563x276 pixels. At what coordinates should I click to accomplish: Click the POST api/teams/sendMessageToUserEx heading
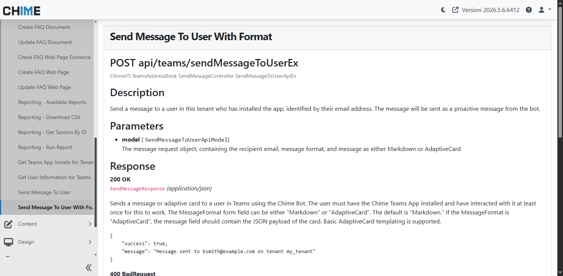pyautogui.click(x=204, y=63)
